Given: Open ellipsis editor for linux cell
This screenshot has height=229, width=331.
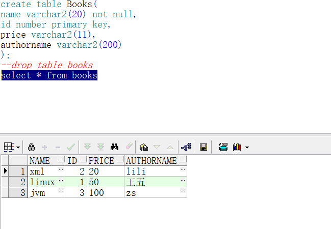Looking at the screenshot, I should click(x=61, y=180).
